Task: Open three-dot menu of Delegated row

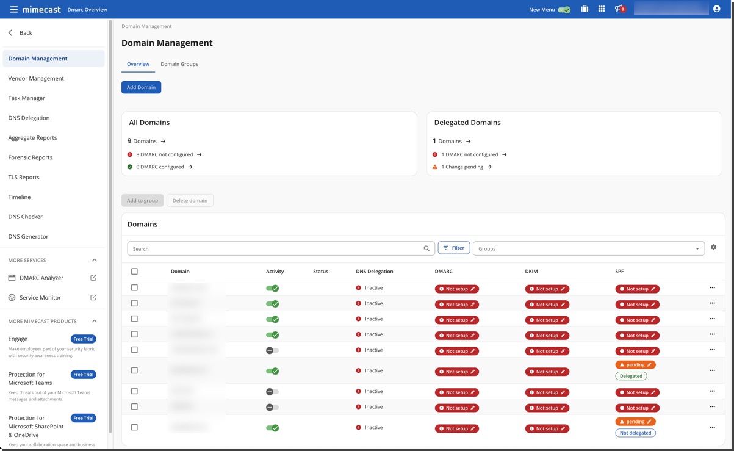Action: pyautogui.click(x=712, y=370)
